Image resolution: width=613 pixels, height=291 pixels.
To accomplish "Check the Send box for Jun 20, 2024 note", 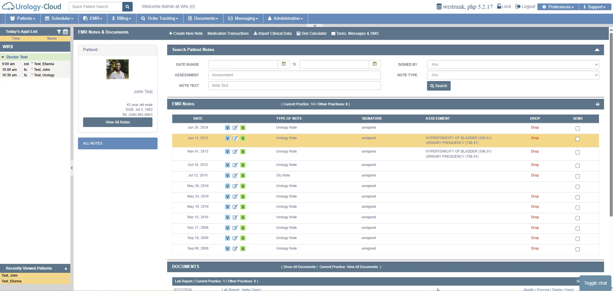I will click(x=577, y=128).
